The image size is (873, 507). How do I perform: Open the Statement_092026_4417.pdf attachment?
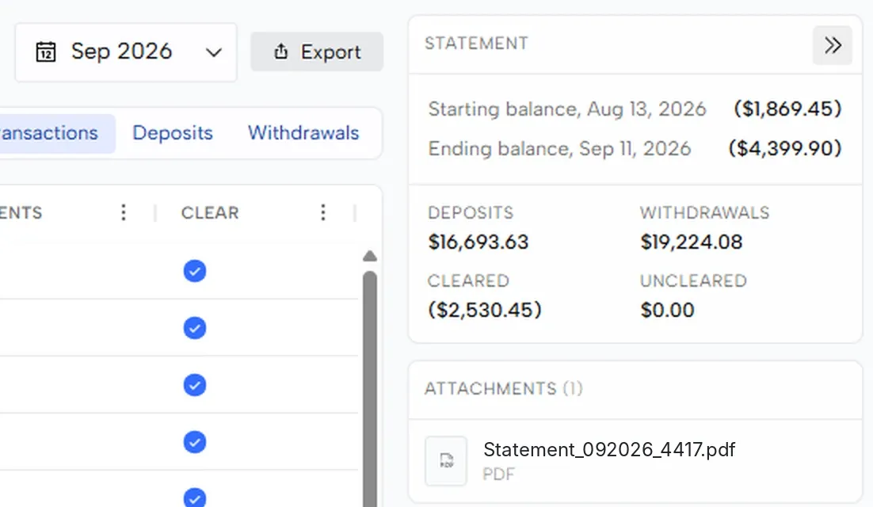609,450
